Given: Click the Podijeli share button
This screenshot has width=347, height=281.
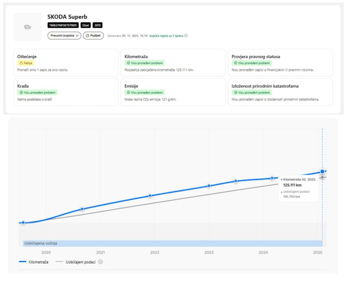Looking at the screenshot, I should coord(93,35).
